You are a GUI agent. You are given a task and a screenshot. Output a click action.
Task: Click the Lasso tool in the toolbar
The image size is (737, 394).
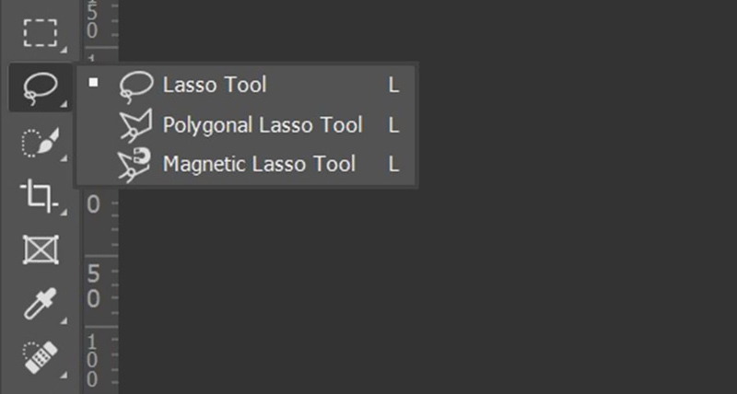[41, 87]
